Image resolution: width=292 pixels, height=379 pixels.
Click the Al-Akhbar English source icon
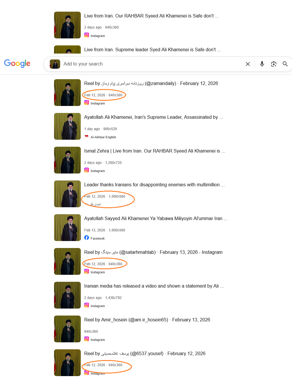coord(87,136)
